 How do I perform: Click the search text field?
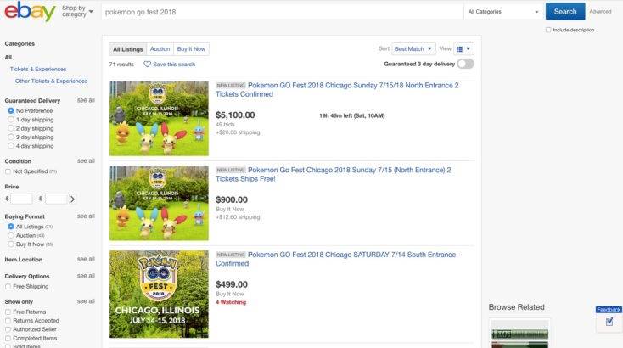coord(282,12)
